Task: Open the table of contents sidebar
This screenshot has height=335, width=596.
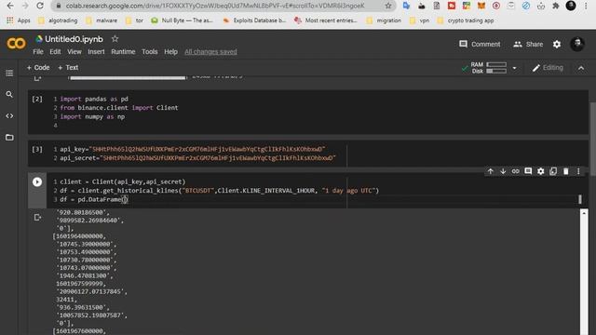Action: point(9,73)
